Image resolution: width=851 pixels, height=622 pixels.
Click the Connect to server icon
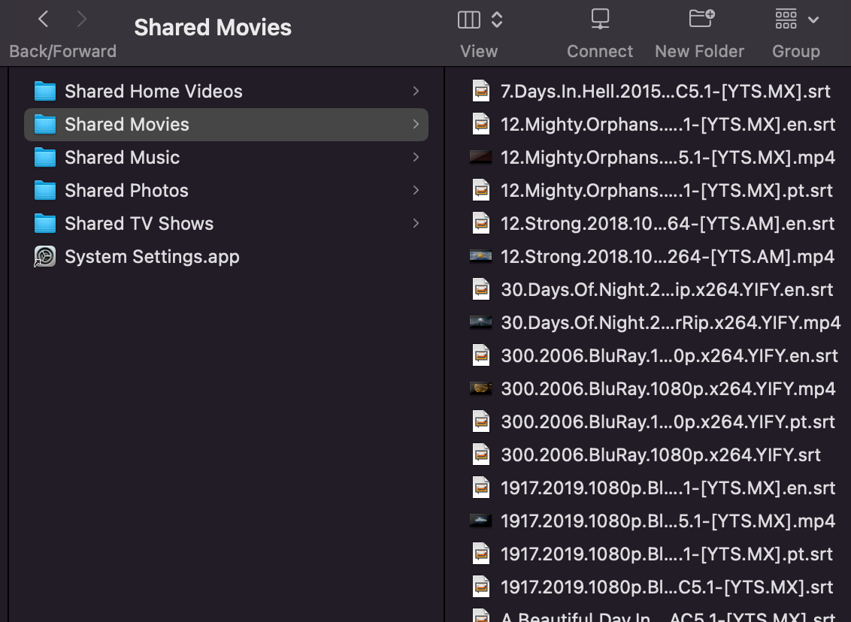(x=600, y=20)
